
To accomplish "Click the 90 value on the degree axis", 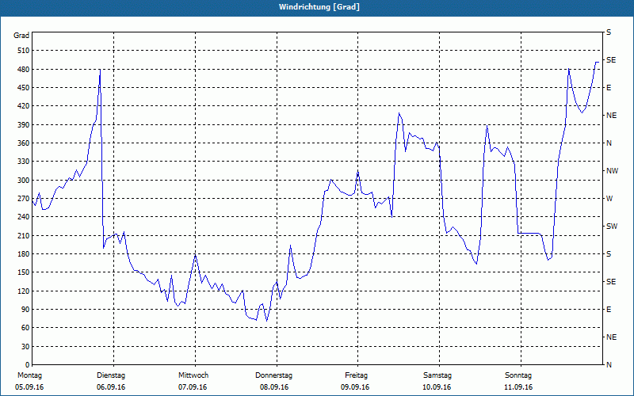I will point(25,310).
